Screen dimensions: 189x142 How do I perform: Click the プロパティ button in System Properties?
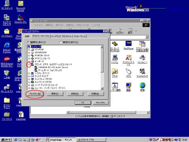[35, 94]
